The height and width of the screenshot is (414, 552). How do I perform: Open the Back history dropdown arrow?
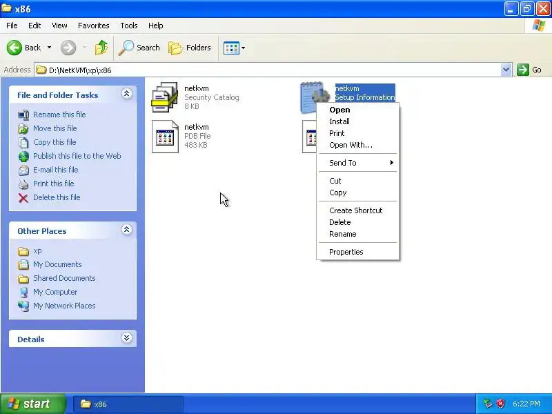point(49,48)
